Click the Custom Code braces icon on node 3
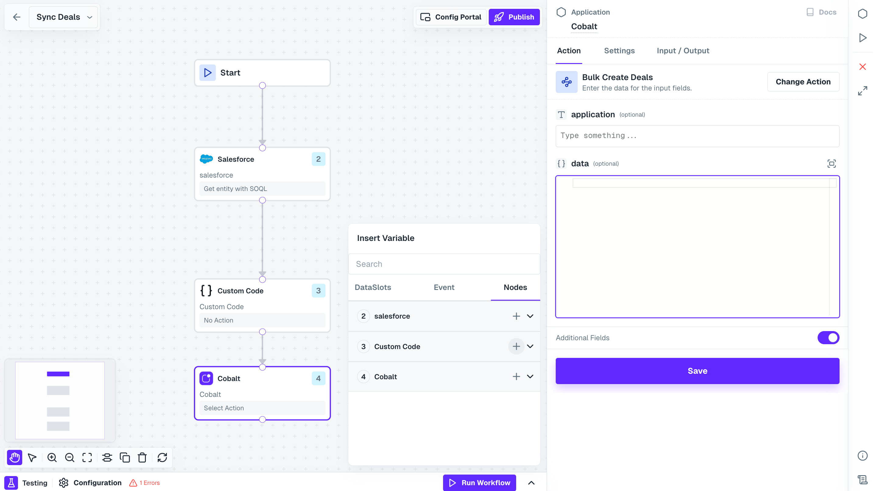Image resolution: width=877 pixels, height=491 pixels. [206, 291]
